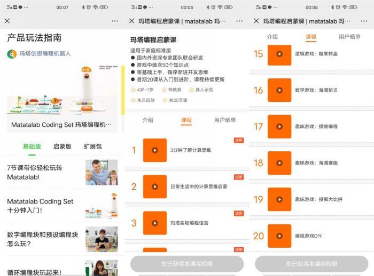Open the 玛塔创想编程机器人 account link

pyautogui.click(x=45, y=54)
